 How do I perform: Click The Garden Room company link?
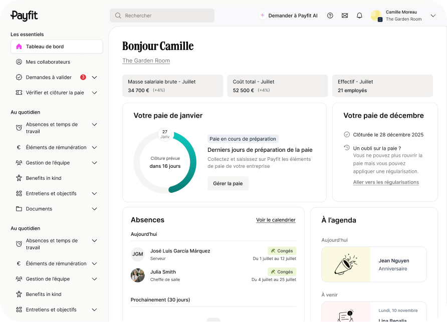coord(146,61)
